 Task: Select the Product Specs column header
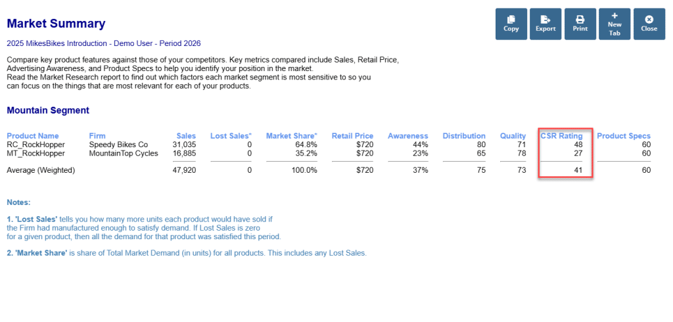(624, 136)
